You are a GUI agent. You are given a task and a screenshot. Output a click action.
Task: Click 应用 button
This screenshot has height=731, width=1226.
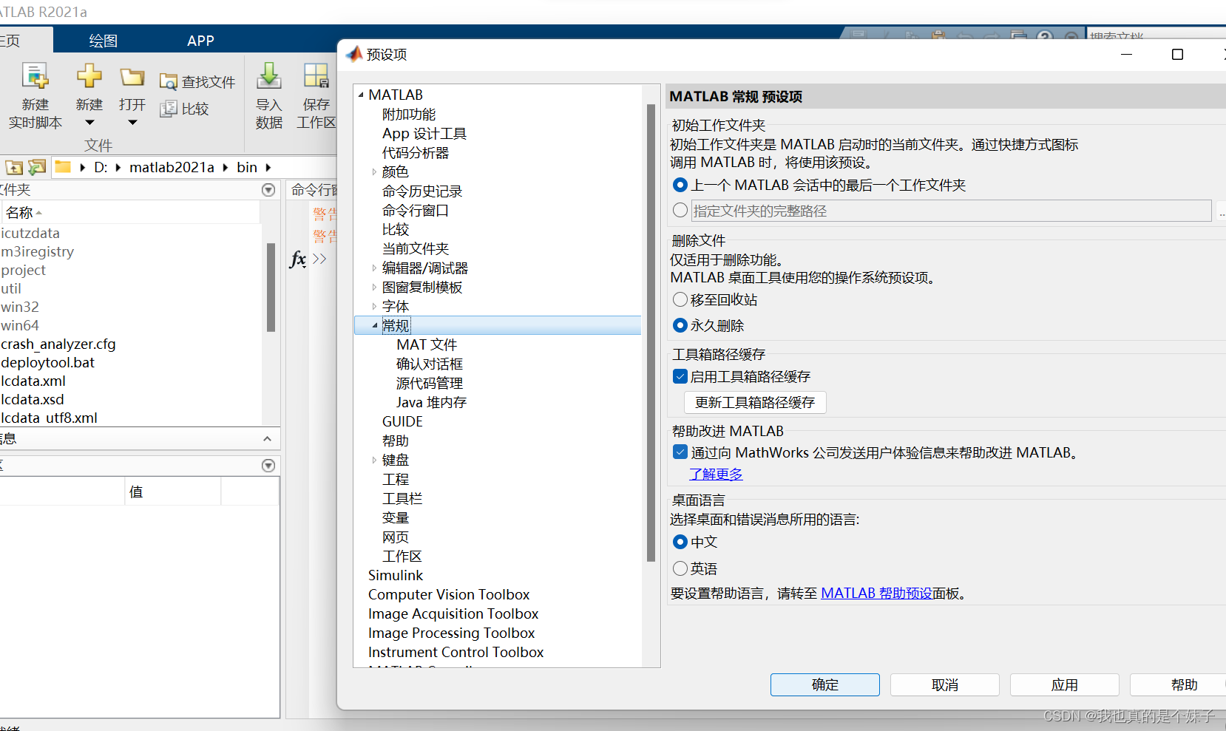click(x=1065, y=684)
